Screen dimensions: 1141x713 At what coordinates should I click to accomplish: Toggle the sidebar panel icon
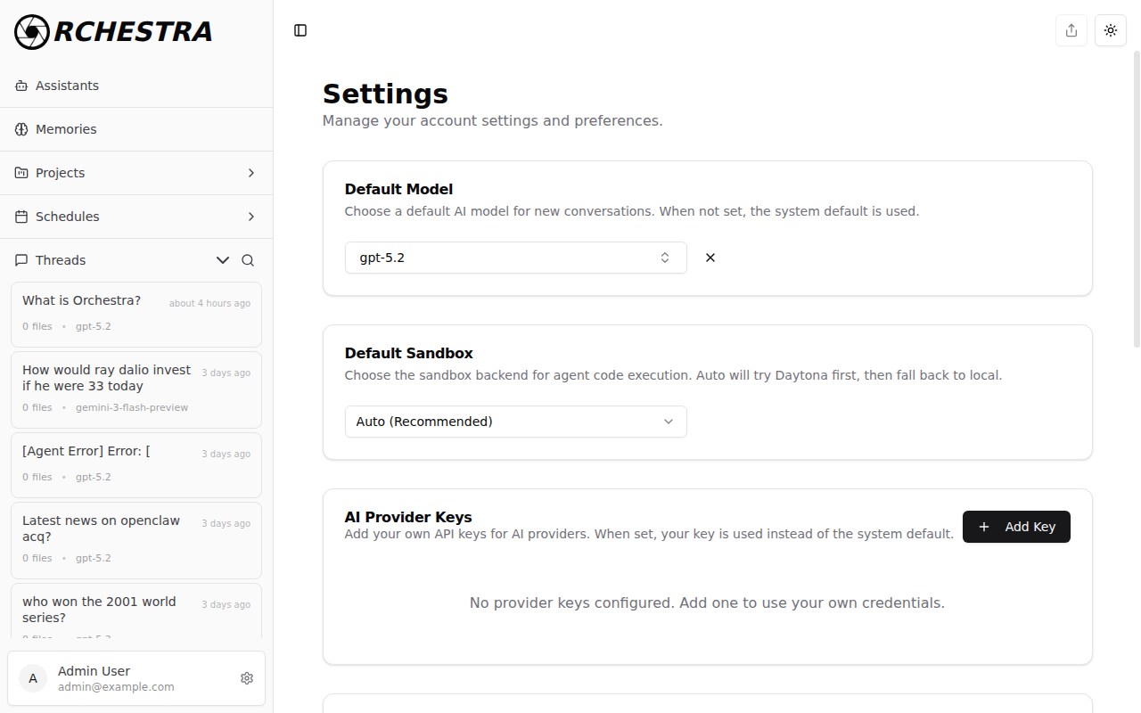[x=300, y=30]
